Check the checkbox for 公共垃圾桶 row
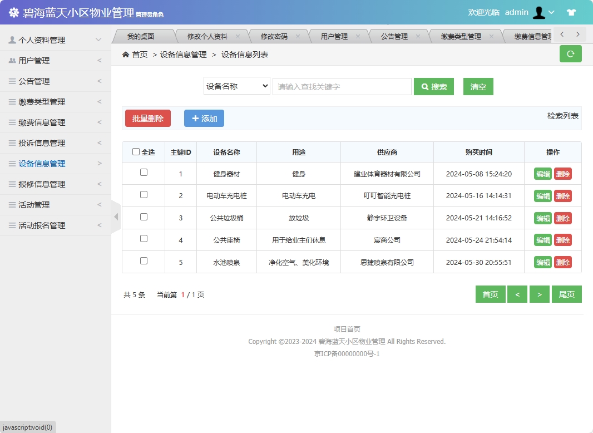 (143, 218)
